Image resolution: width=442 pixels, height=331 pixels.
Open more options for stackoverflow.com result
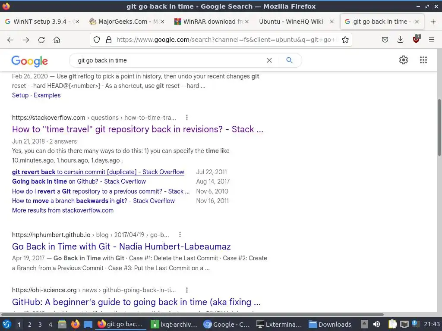click(x=187, y=117)
